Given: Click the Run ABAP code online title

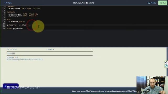Looking at the screenshot, I should 83,3.
